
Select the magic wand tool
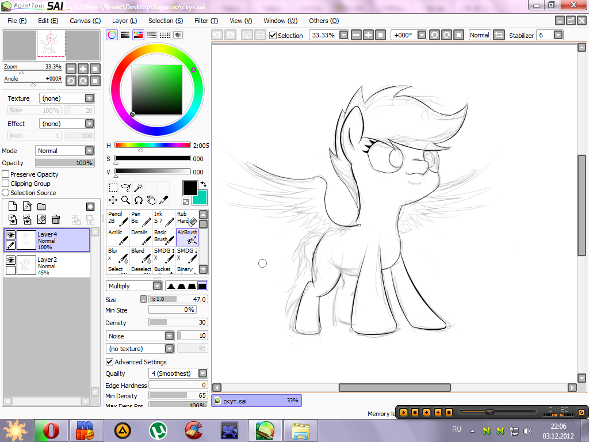point(139,187)
